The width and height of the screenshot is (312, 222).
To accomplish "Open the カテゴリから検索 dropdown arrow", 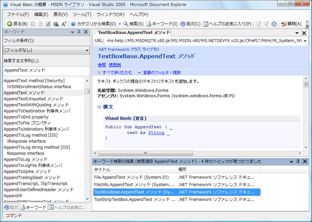I will point(119,24).
